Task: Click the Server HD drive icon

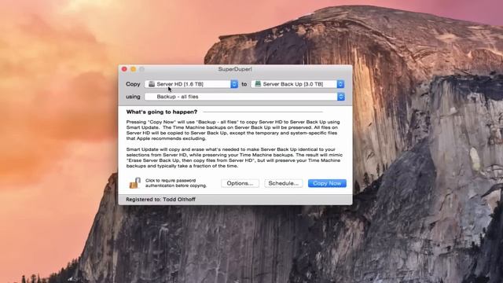Action: point(152,84)
